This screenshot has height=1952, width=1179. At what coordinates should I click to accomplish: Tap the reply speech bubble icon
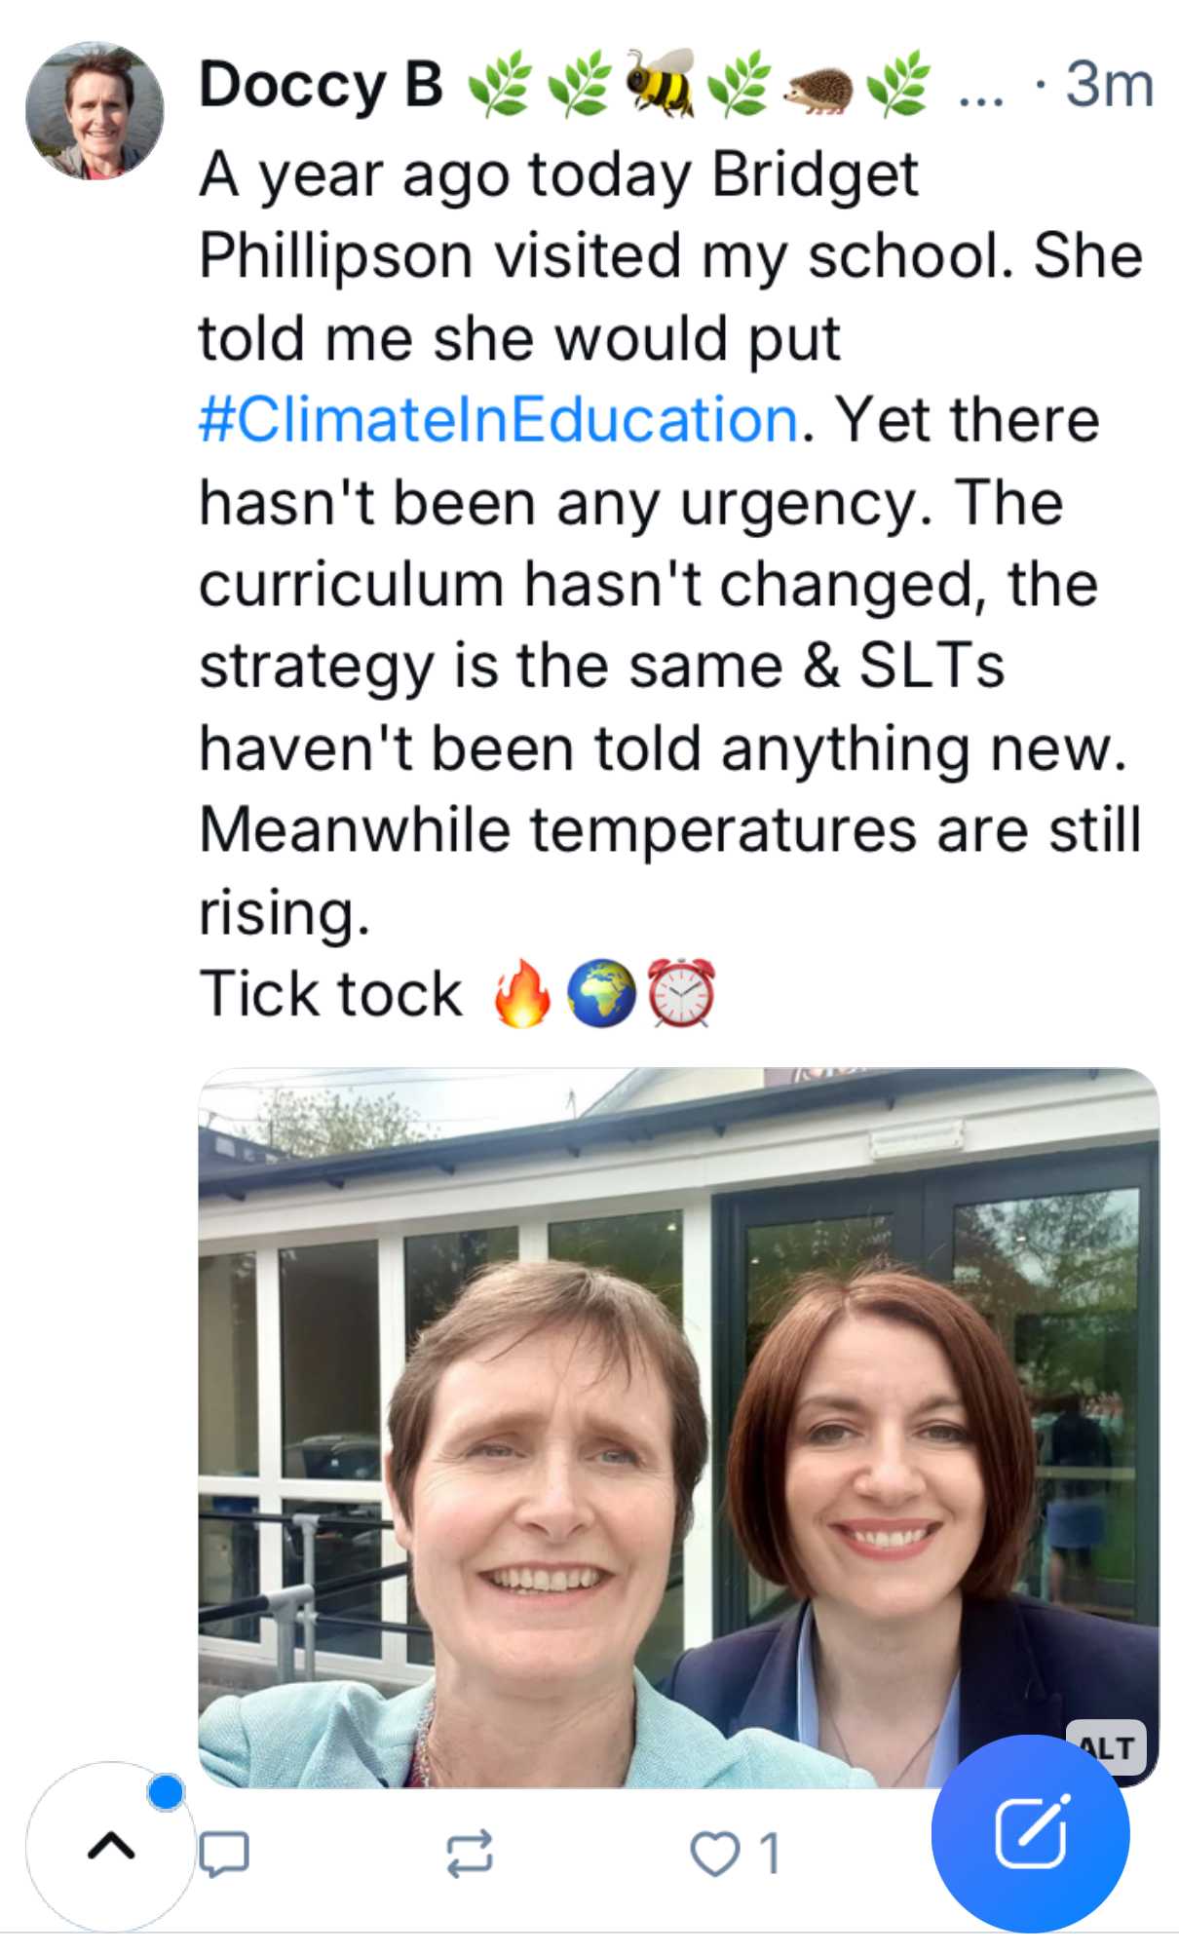[224, 1854]
